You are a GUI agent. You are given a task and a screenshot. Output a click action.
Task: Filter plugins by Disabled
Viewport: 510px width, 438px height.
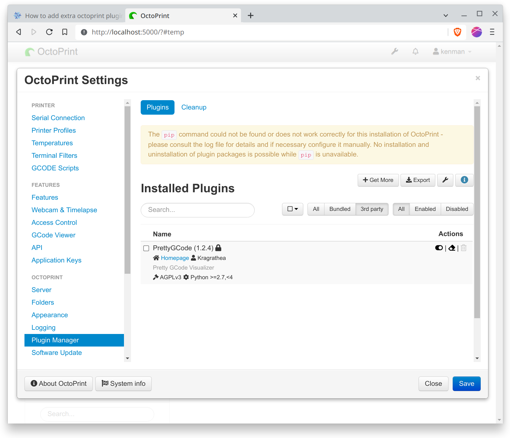click(457, 209)
